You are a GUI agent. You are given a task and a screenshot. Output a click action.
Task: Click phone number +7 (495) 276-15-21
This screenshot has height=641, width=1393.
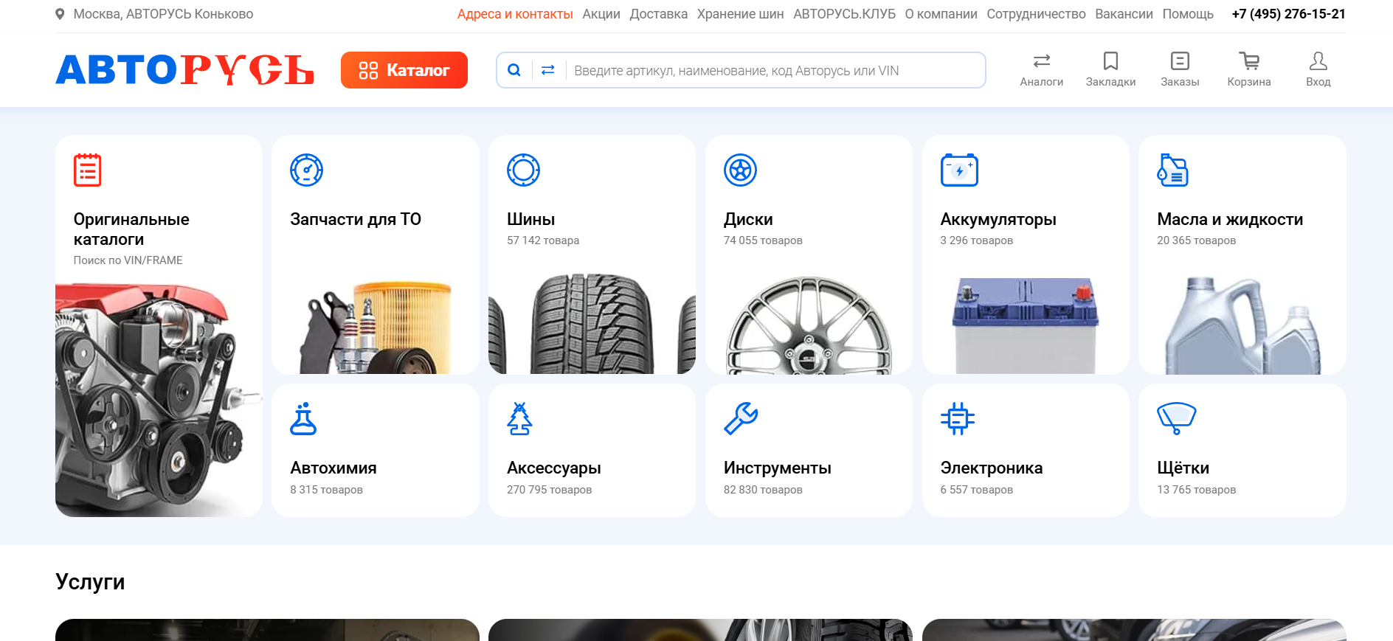(x=1288, y=14)
